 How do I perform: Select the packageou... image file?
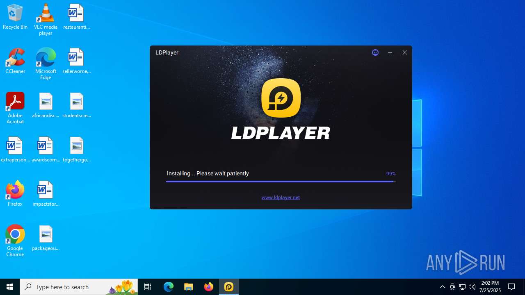[x=46, y=238]
